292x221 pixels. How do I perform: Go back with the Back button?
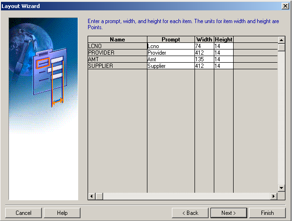(x=190, y=213)
